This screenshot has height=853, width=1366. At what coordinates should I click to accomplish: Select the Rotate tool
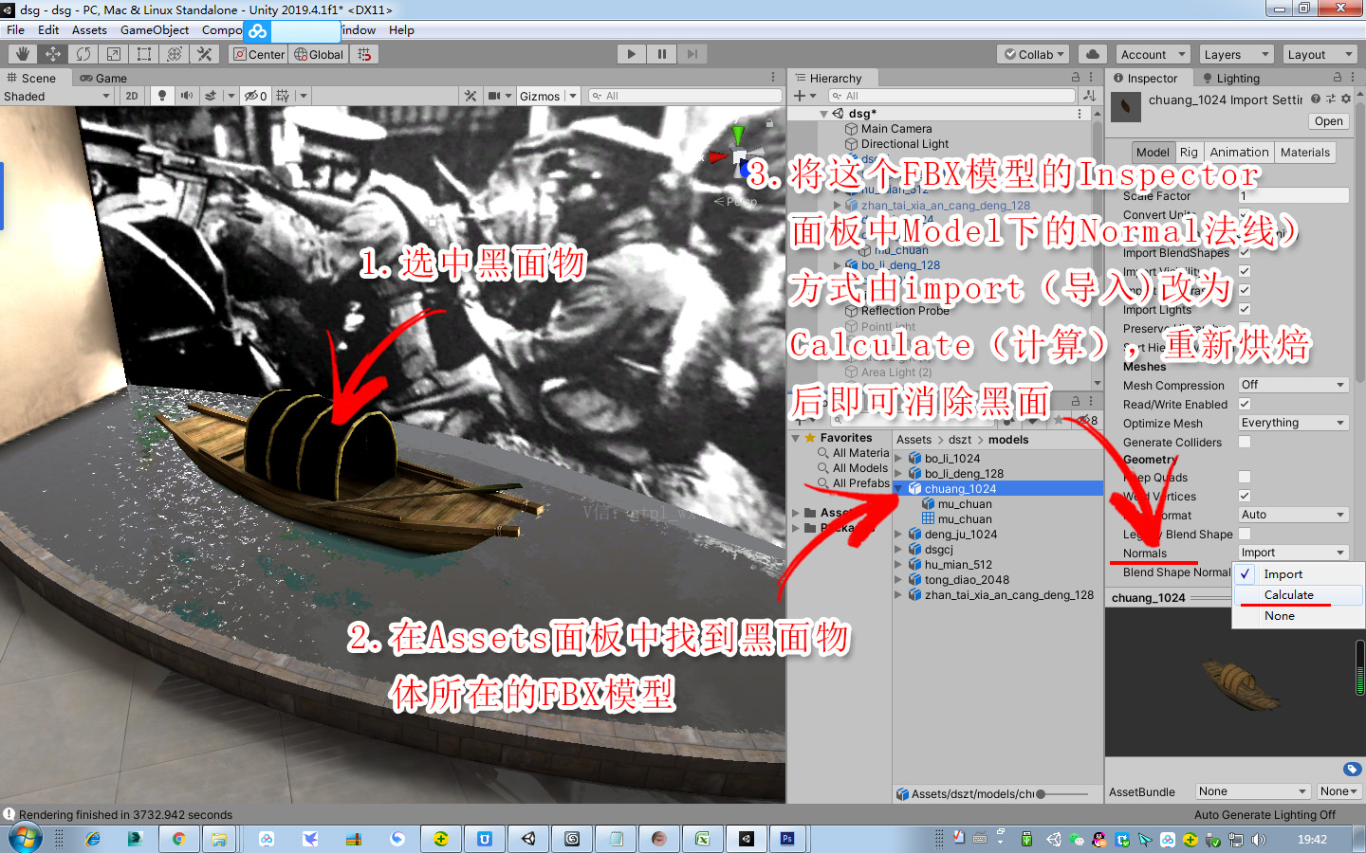point(83,54)
